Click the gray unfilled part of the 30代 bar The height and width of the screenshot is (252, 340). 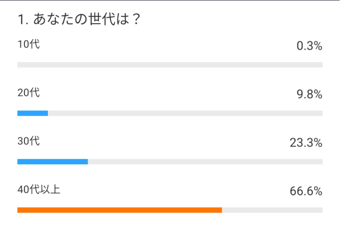(205, 161)
